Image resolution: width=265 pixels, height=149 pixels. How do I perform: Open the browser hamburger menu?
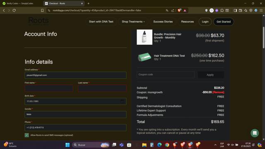click(261, 10)
